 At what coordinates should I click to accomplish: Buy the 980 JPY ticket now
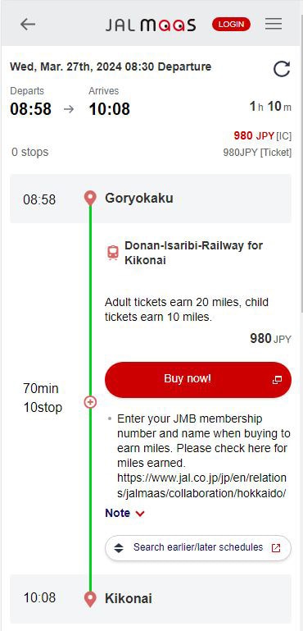pyautogui.click(x=197, y=379)
